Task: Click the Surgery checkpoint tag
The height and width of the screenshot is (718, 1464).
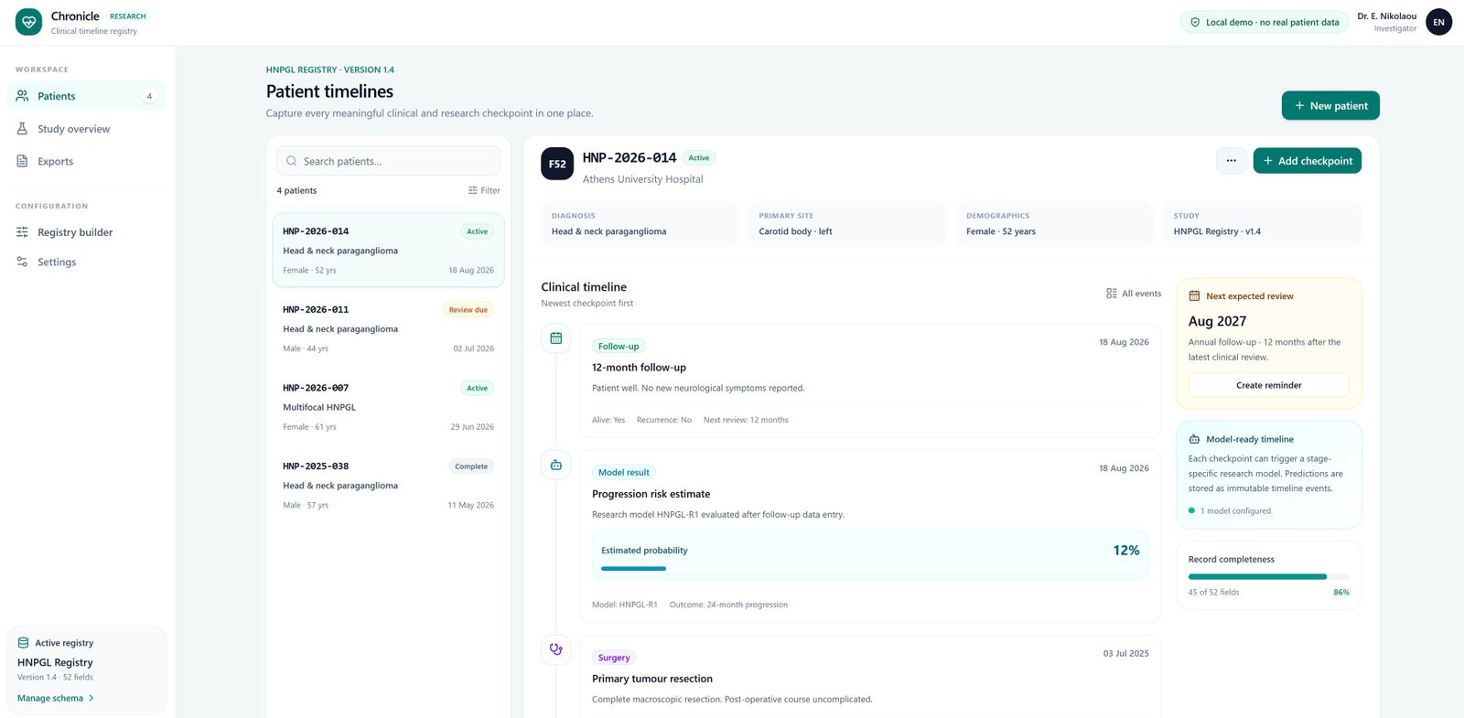Action: (x=614, y=658)
